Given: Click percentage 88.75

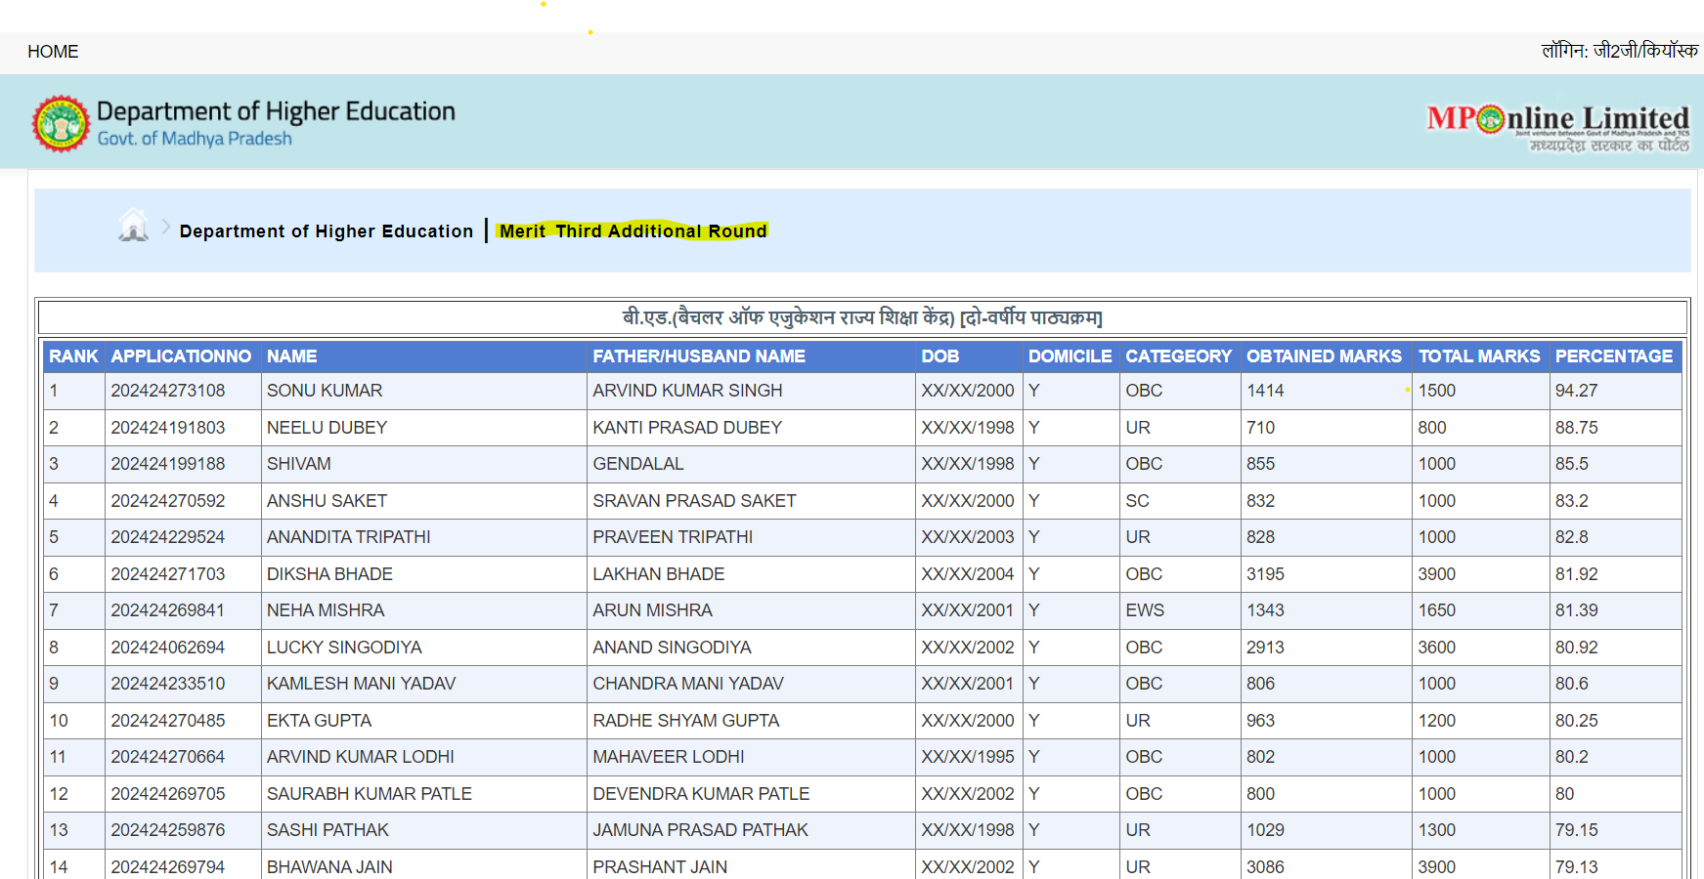Looking at the screenshot, I should tap(1576, 428).
